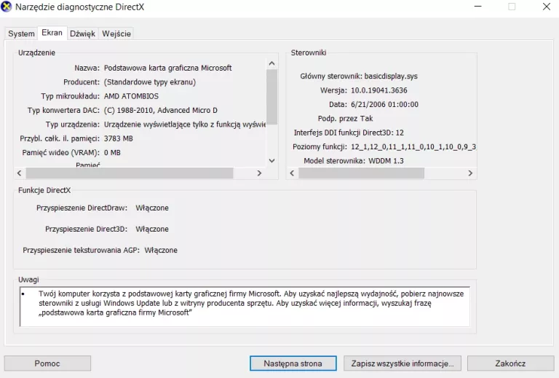Click driver model value 'WDDM 1.3'
Screen dimensions: 559x378
pyautogui.click(x=386, y=161)
